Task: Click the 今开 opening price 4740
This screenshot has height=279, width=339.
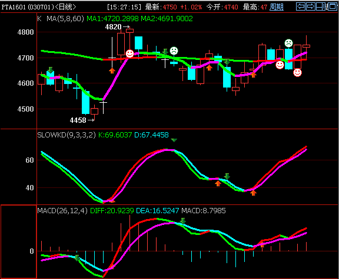Action: pyautogui.click(x=231, y=7)
